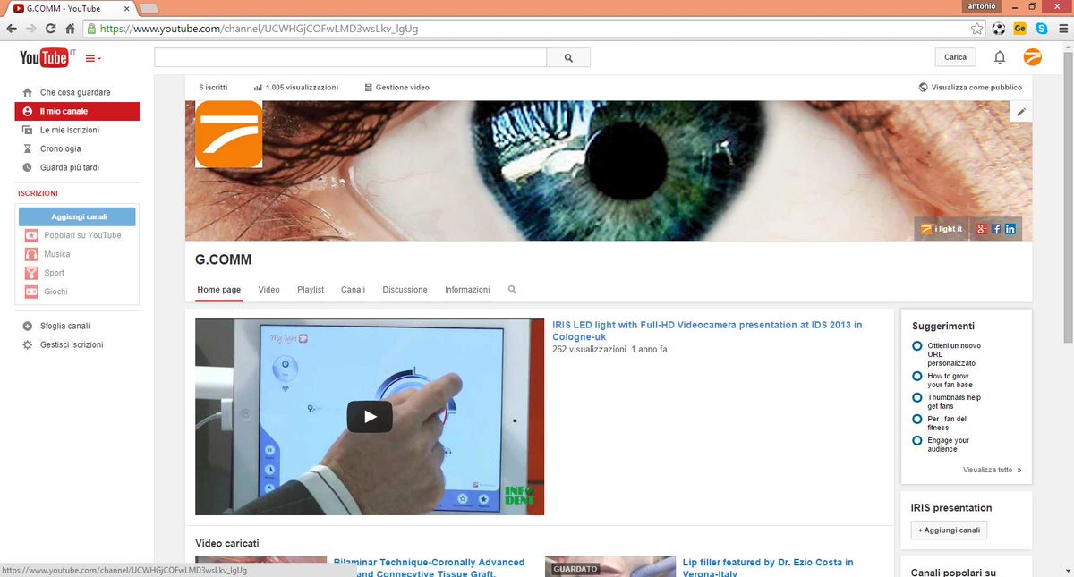The height and width of the screenshot is (577, 1074).
Task: Click the pencil edit icon on banner
Action: (x=1021, y=112)
